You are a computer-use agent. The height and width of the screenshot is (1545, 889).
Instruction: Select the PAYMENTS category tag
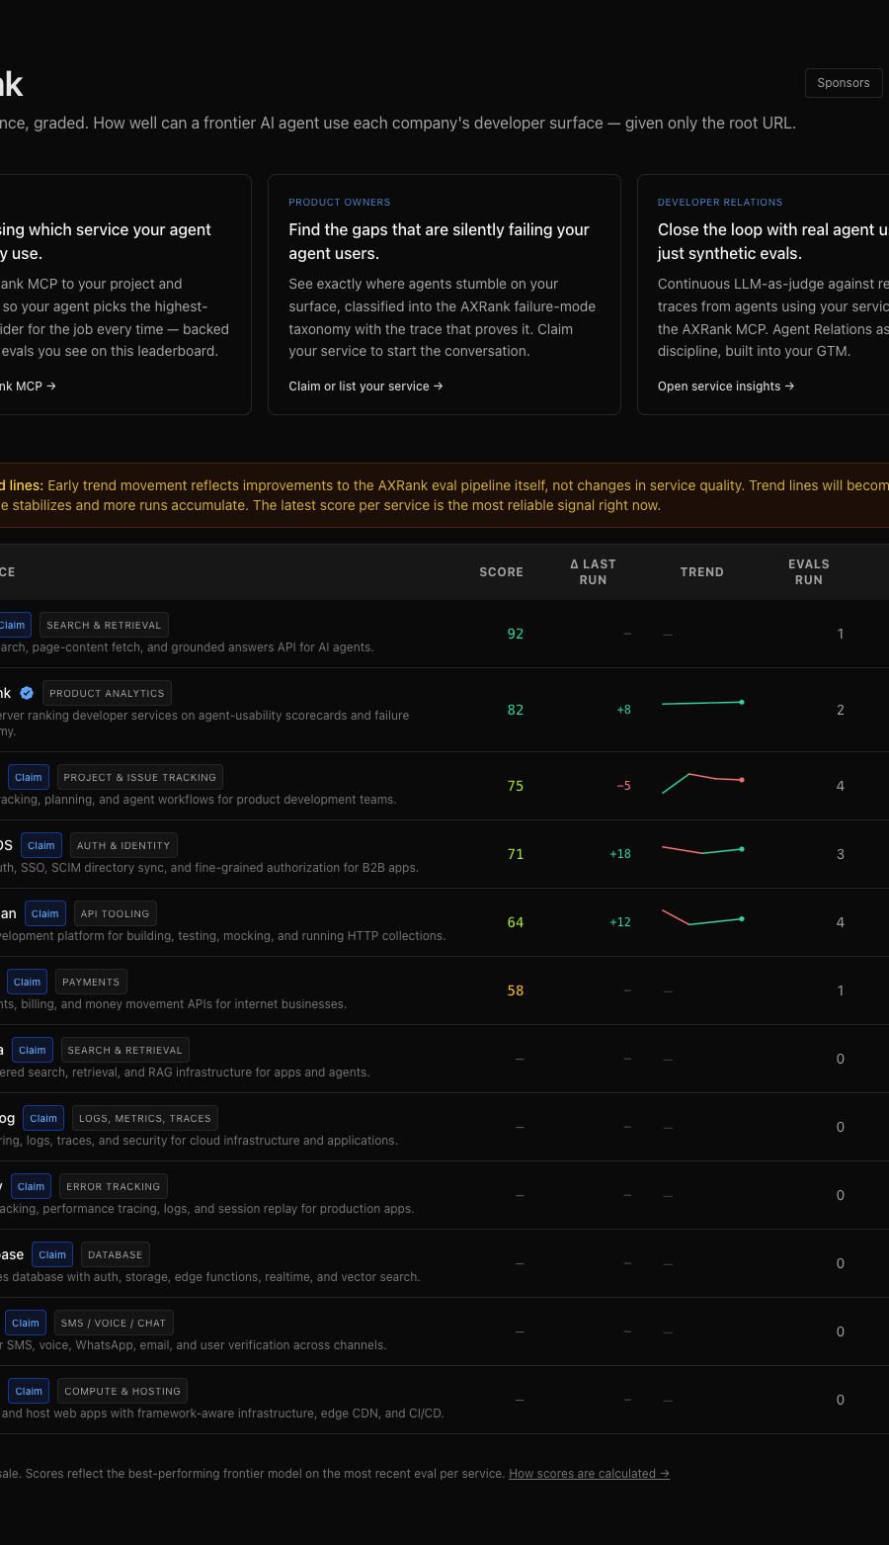point(91,982)
